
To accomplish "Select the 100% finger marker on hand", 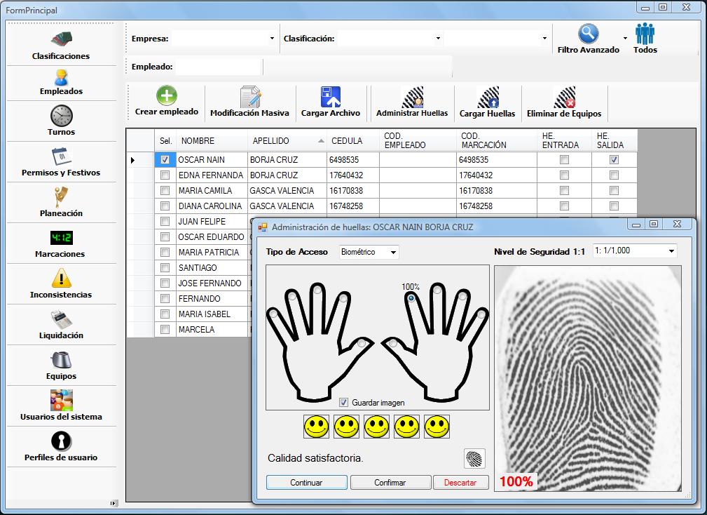I will pos(411,298).
